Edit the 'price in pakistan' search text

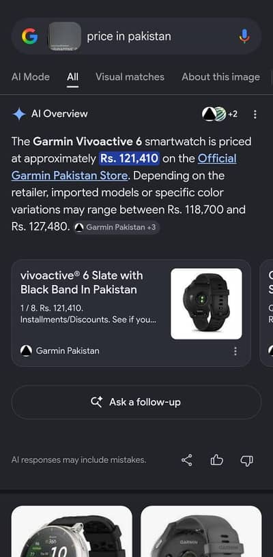(x=129, y=36)
